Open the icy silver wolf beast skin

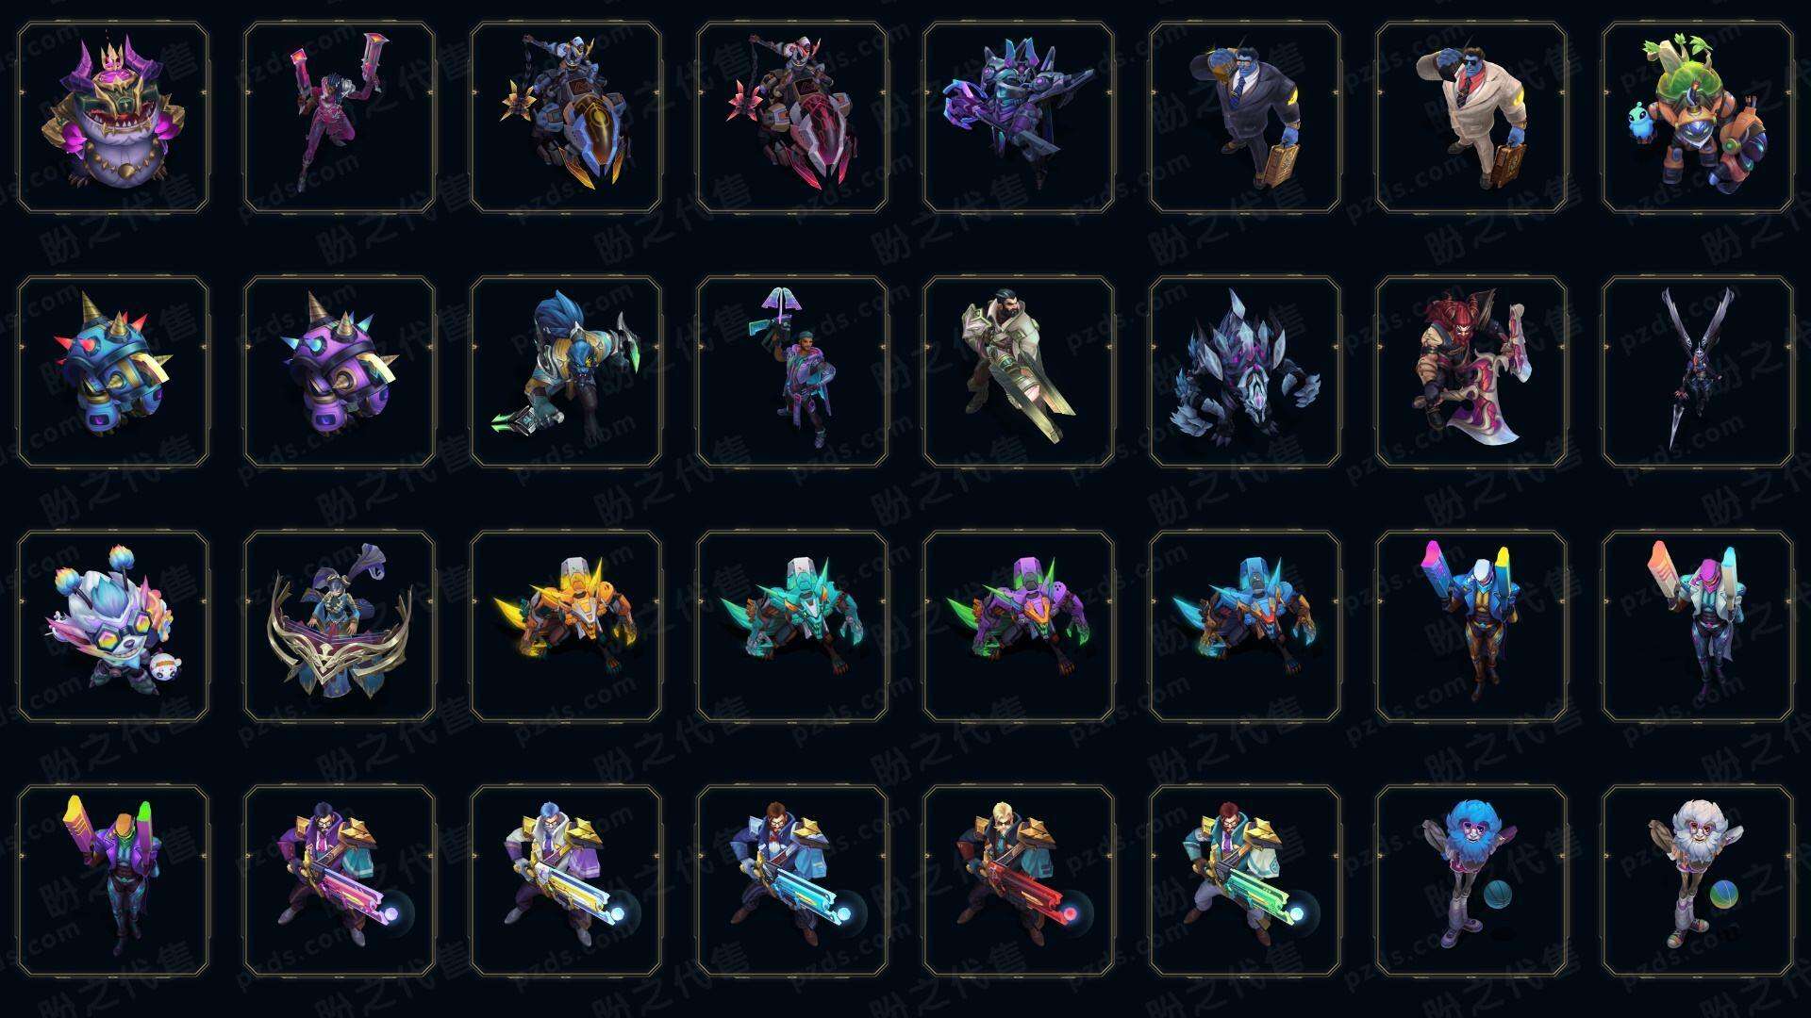[x=1245, y=371]
